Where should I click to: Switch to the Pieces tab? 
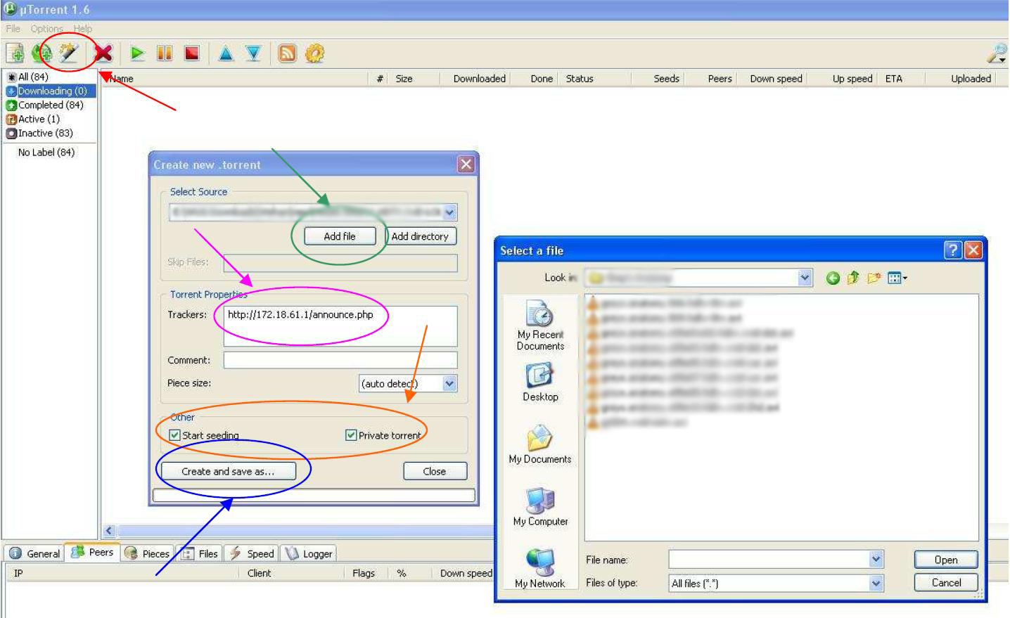(x=147, y=553)
